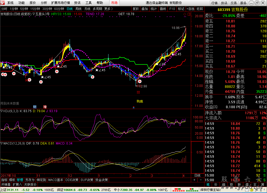Switch chart to 5分钟 period
Image resolution: width=267 pixels, height=193 pixels.
[x=24, y=9]
